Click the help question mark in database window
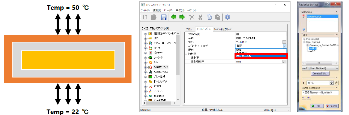The image size is (349, 115). tap(275, 5)
